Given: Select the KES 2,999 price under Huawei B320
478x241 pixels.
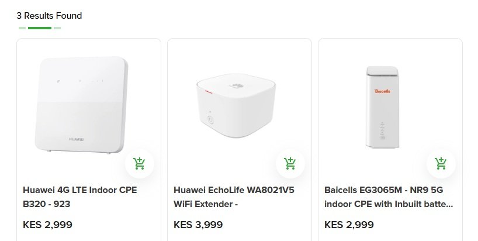Looking at the screenshot, I should coord(47,225).
